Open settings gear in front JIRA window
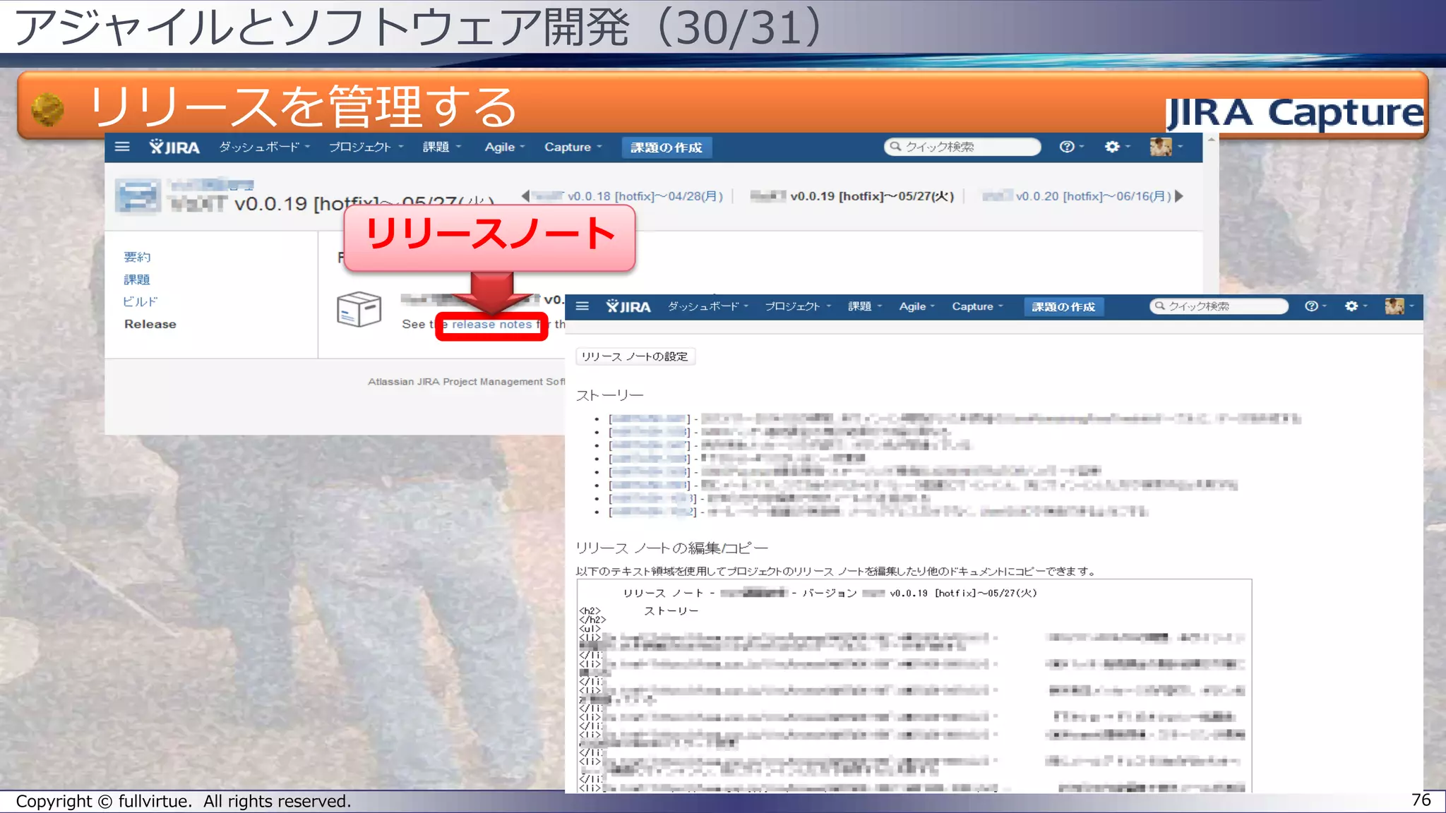Image resolution: width=1446 pixels, height=813 pixels. pos(1356,306)
